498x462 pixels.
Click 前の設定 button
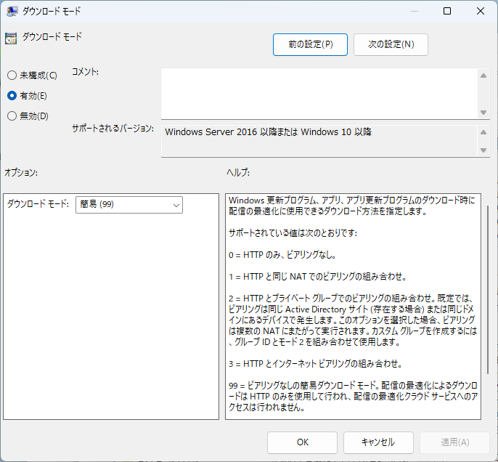(x=310, y=44)
